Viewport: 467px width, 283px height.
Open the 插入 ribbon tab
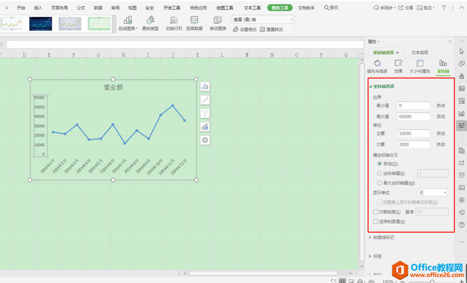pyautogui.click(x=38, y=8)
